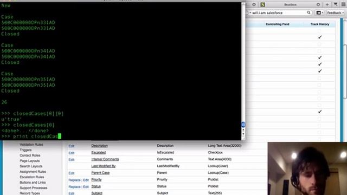Image resolution: width=347 pixels, height=195 pixels.
Task: Open Support Processes in the sidebar
Action: pos(34,188)
